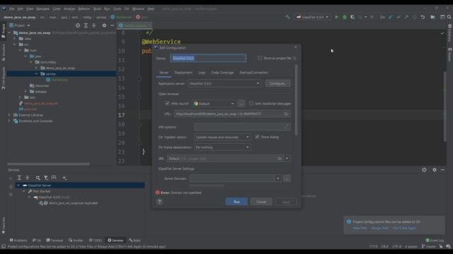Switch to Deployment tab
Viewport: 453px width, 254px height.
click(x=183, y=73)
